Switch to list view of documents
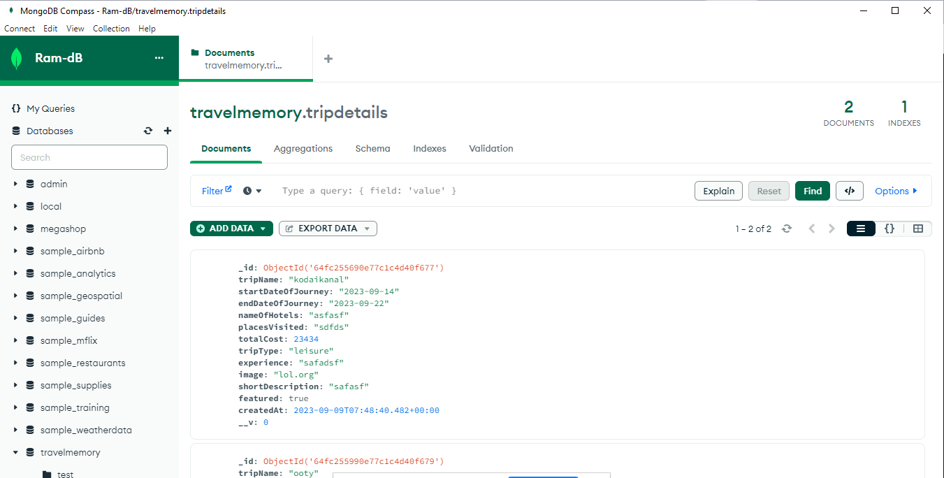Viewport: 944px width, 478px height. (x=861, y=229)
